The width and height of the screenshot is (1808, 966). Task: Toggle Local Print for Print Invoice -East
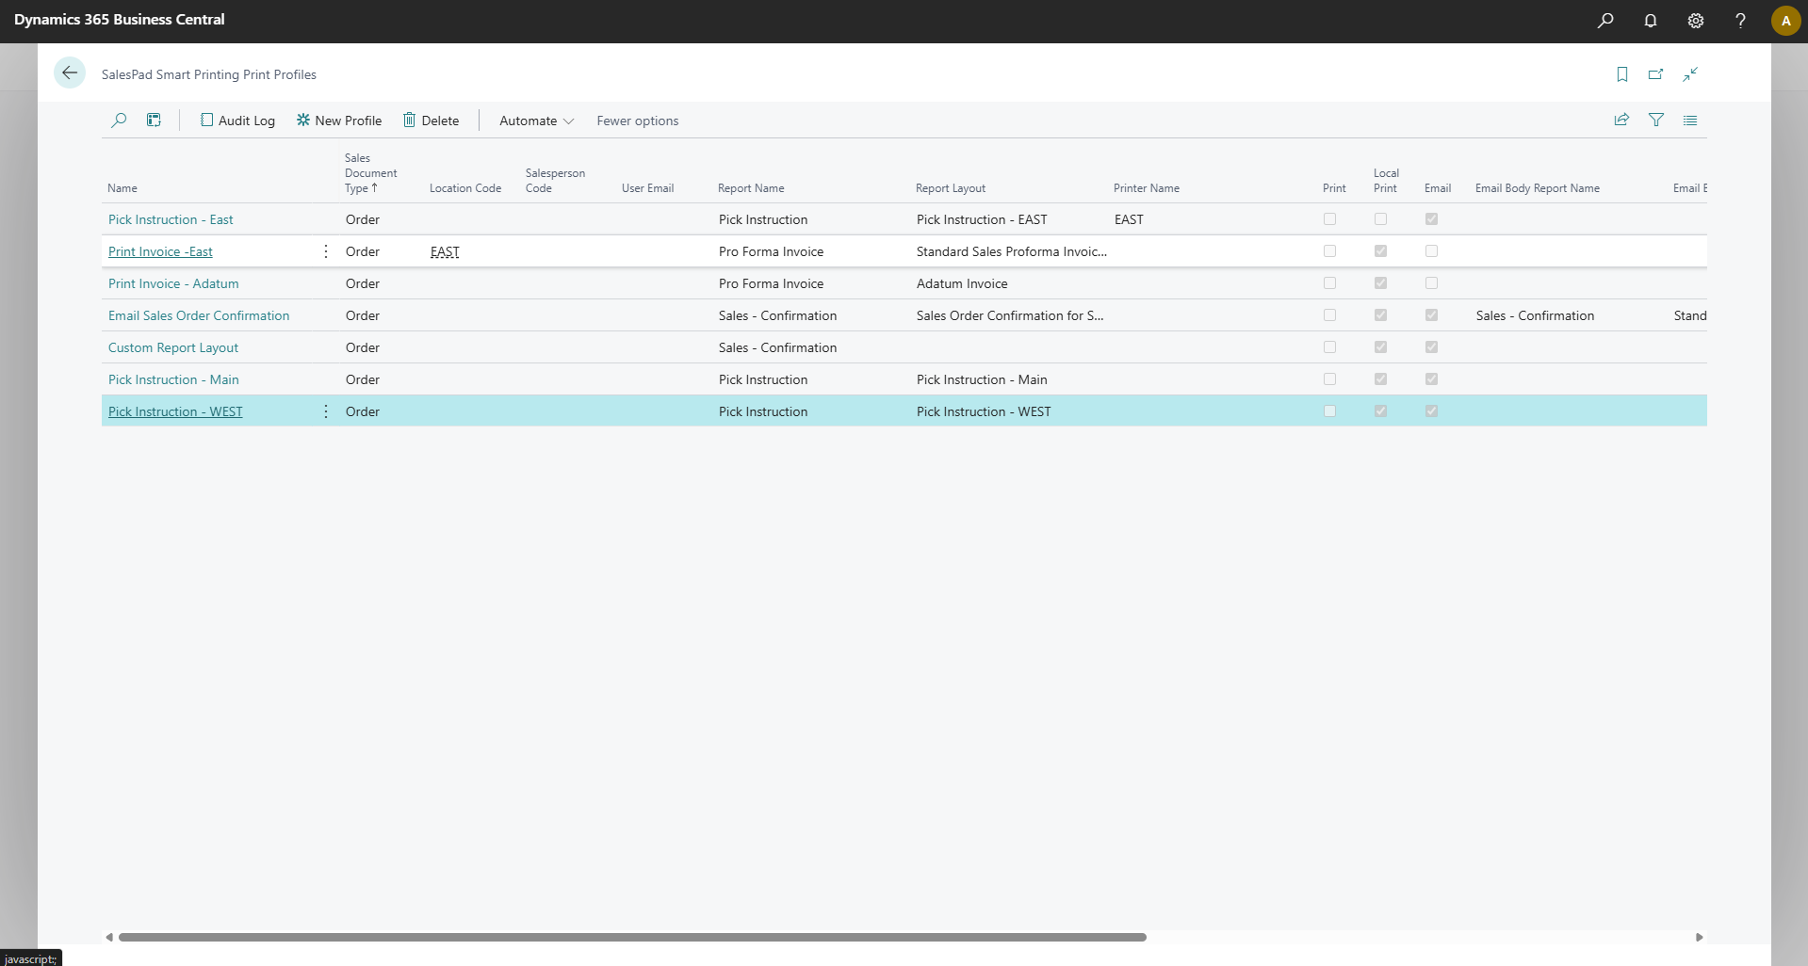[1380, 251]
